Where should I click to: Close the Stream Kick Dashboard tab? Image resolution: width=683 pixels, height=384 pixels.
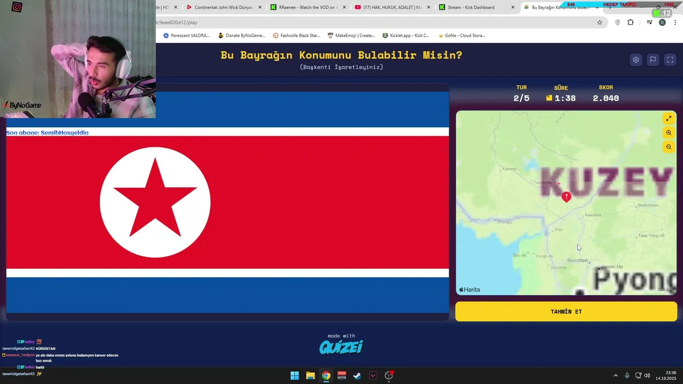point(513,7)
